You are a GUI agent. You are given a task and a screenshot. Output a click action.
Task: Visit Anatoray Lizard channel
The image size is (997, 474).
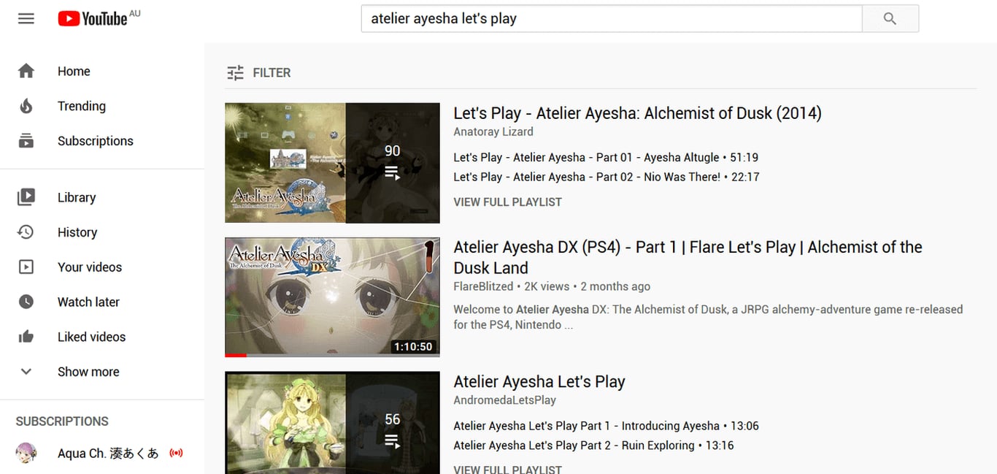(493, 131)
